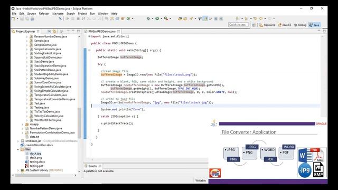Viewport: 338px width, 190px height.
Task: Click the Debug bug toolbar icon
Action: [148, 18]
